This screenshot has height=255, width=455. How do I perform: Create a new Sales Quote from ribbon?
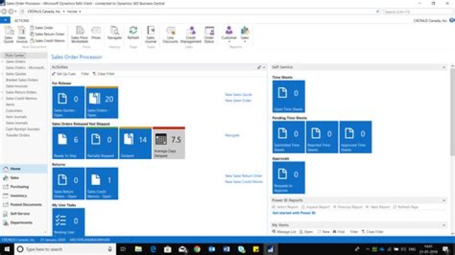pos(8,35)
